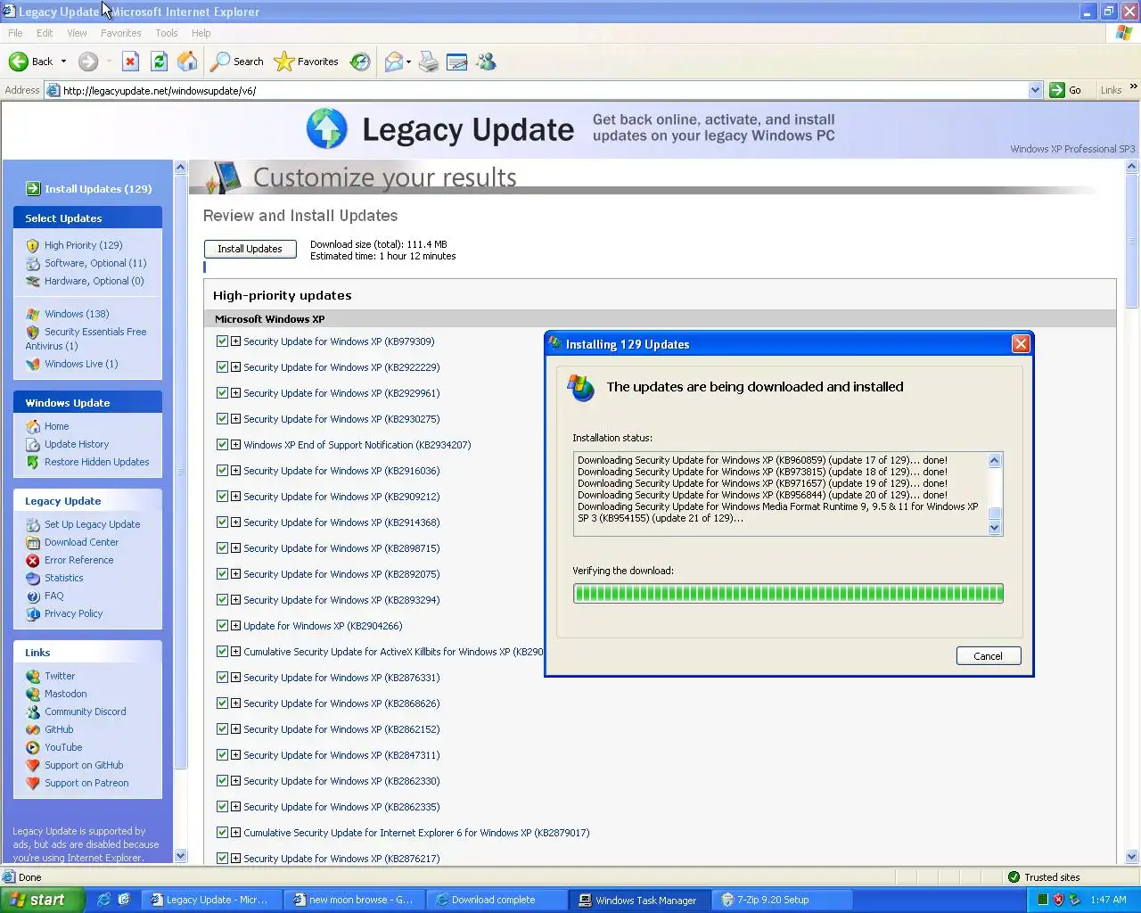This screenshot has height=913, width=1141.
Task: Uncheck the KB2922229 update checkbox
Action: click(222, 367)
